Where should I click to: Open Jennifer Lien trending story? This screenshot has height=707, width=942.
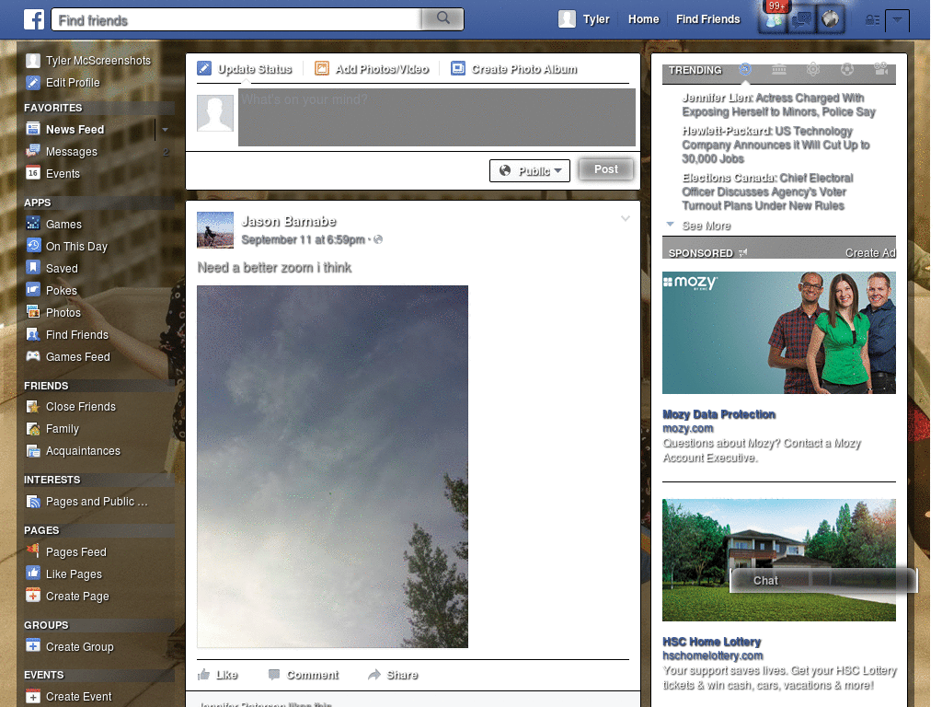coord(778,105)
